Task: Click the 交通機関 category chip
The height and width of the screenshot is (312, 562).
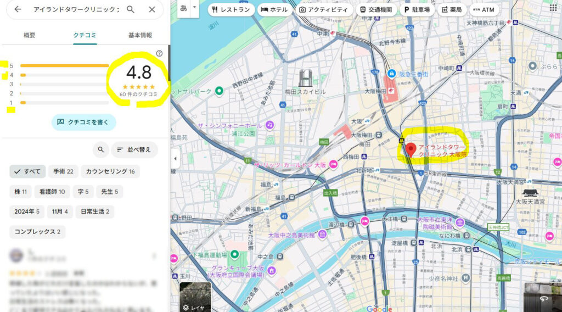Action: (x=376, y=10)
